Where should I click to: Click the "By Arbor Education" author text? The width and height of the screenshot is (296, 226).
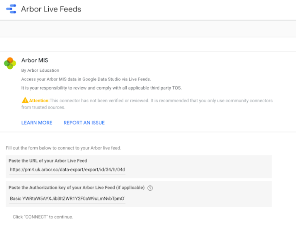click(40, 70)
